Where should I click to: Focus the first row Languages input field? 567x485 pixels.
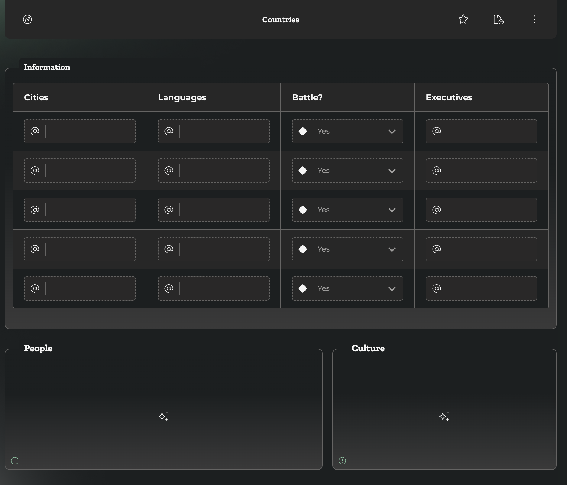[x=224, y=131]
